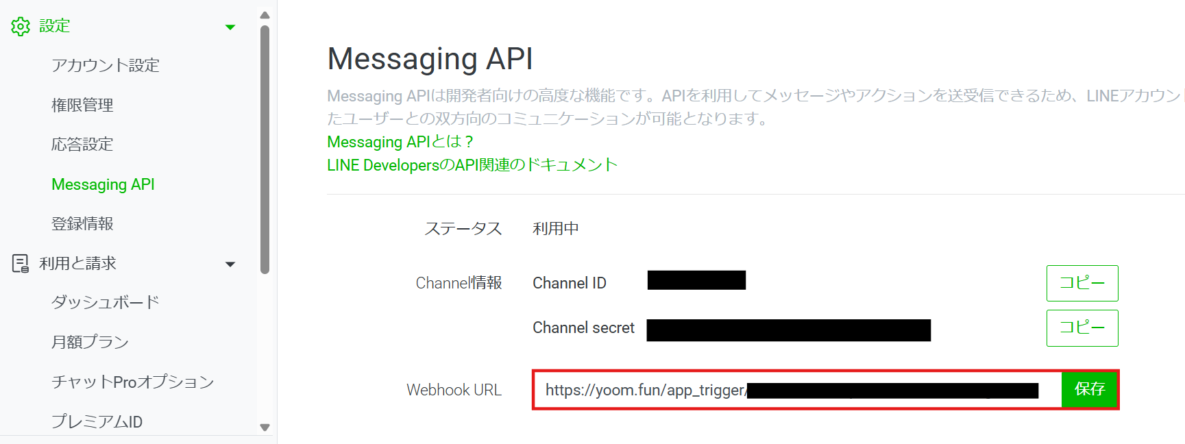Open 月額プラン menu item
This screenshot has width=1185, height=444.
pyautogui.click(x=90, y=342)
